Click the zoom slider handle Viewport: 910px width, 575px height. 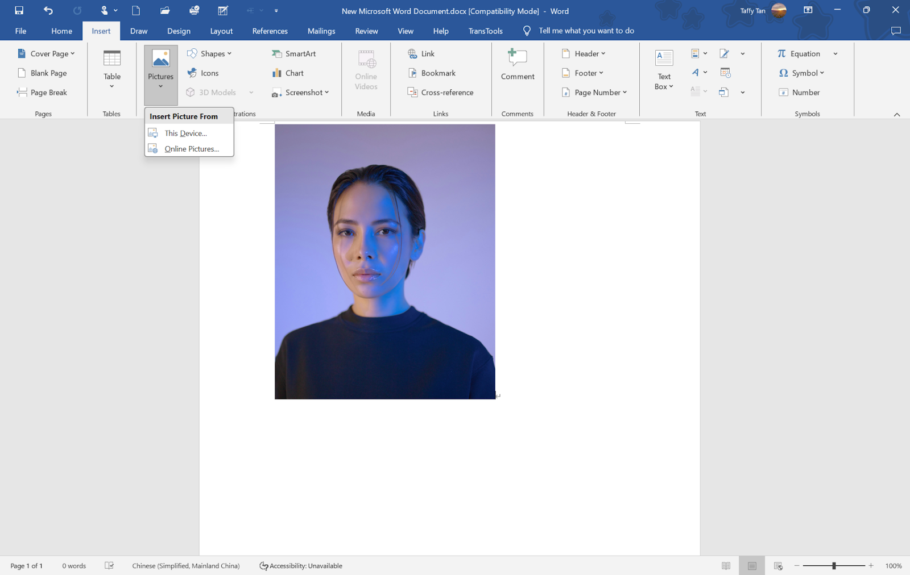(x=834, y=566)
